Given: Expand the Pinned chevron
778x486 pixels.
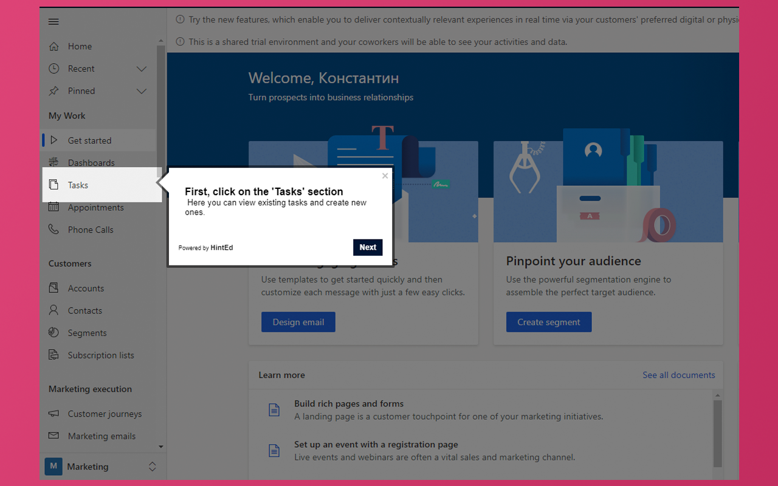Looking at the screenshot, I should tap(142, 91).
